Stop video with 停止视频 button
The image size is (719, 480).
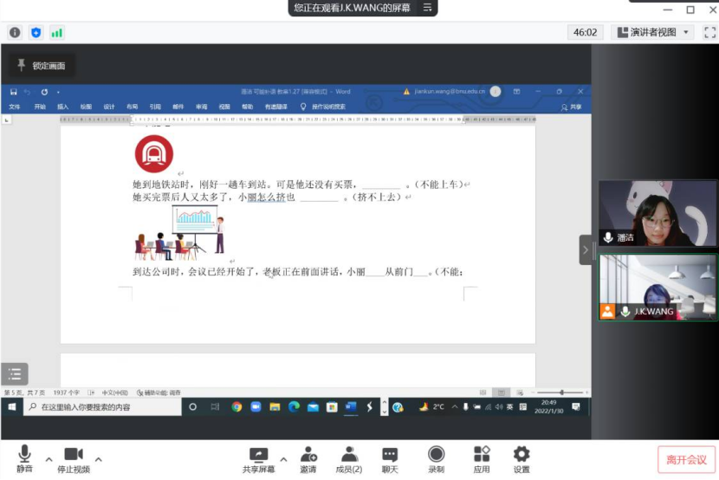(74, 457)
